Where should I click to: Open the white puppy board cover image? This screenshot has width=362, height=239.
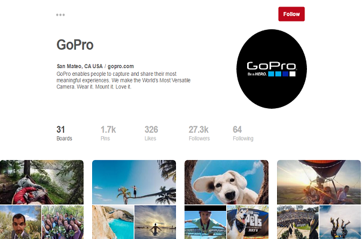227,182
